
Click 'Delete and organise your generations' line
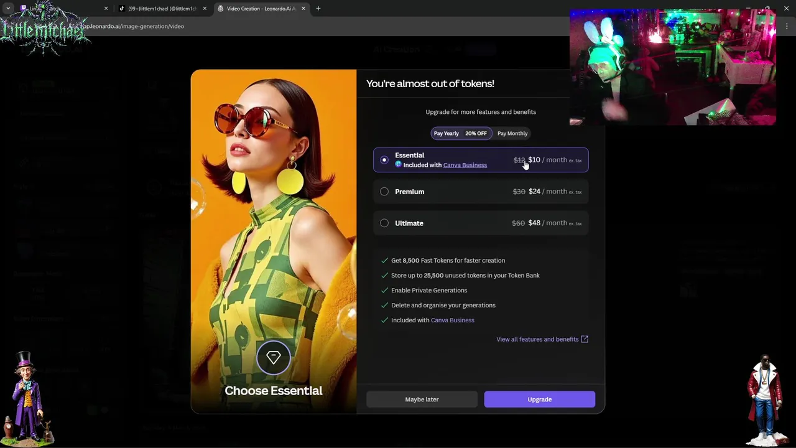(x=443, y=306)
